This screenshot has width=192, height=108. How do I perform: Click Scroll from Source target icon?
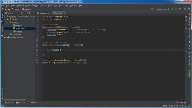[x=22, y=13]
